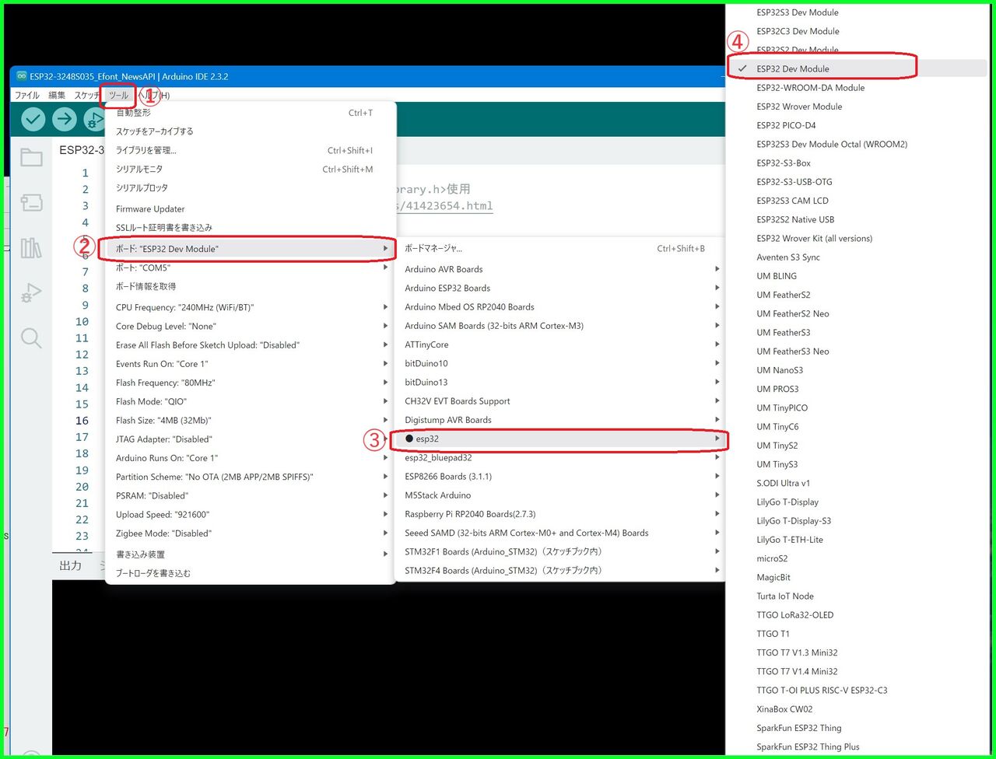Expand the Flash Frequency "80MHz" submenu
This screenshot has height=759, width=996.
(x=251, y=383)
